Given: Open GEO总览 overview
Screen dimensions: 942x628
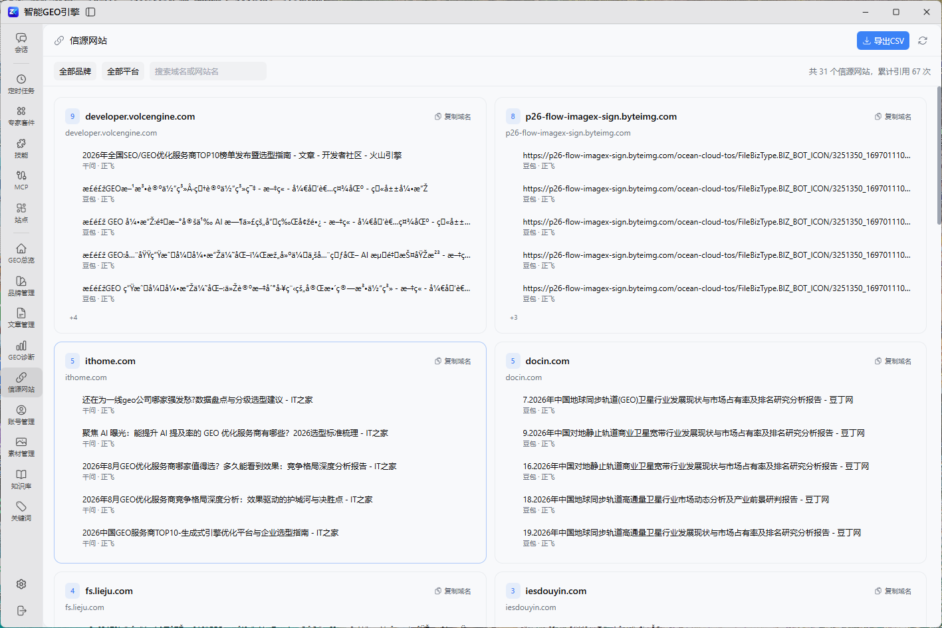Looking at the screenshot, I should [21, 253].
